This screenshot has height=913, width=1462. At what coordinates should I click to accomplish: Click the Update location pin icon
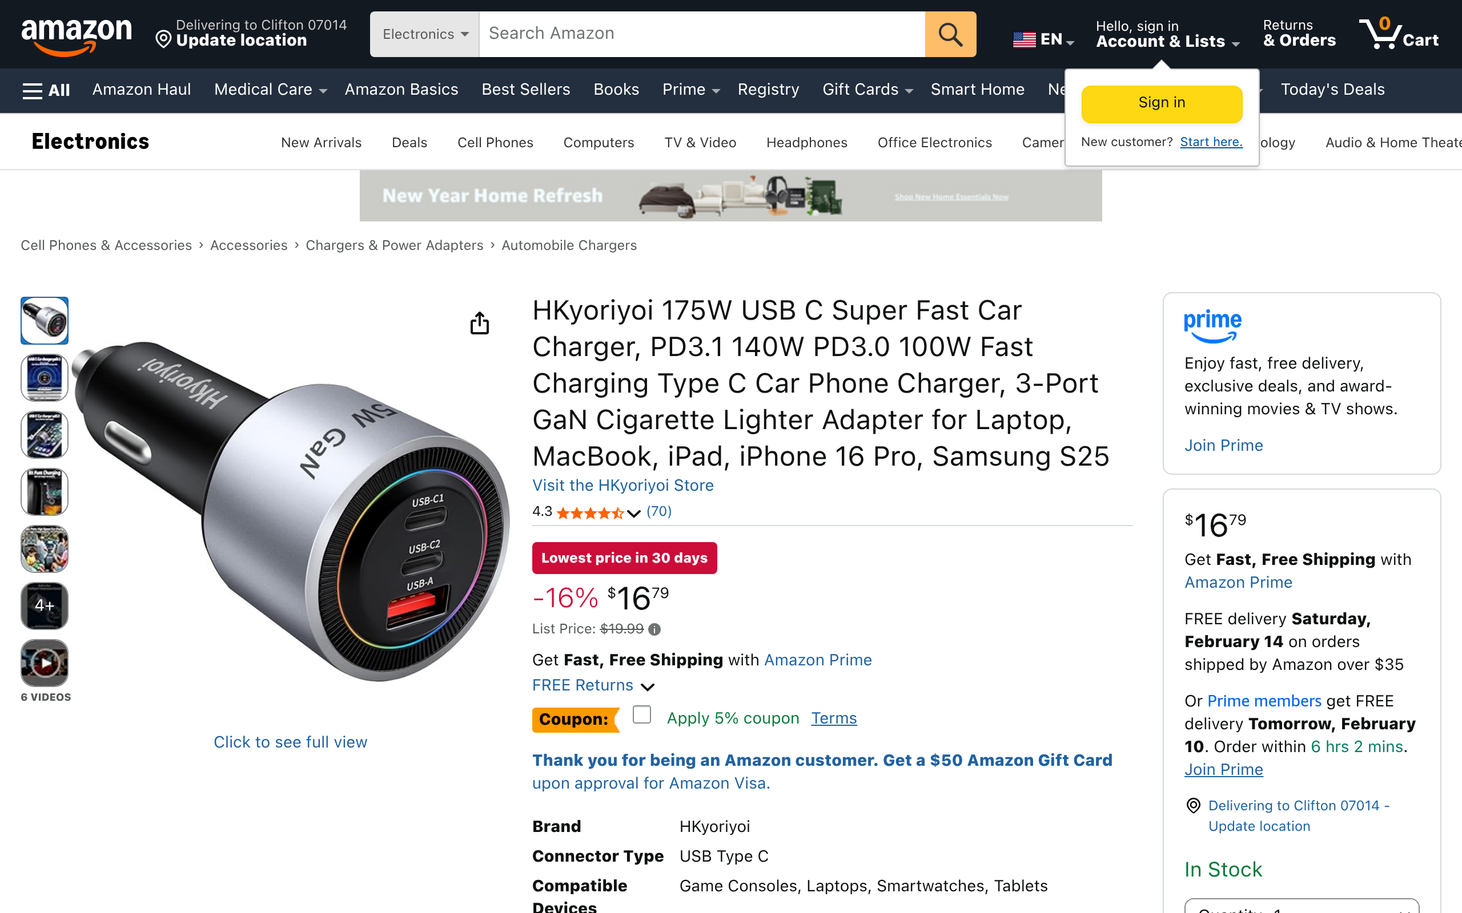(x=163, y=40)
